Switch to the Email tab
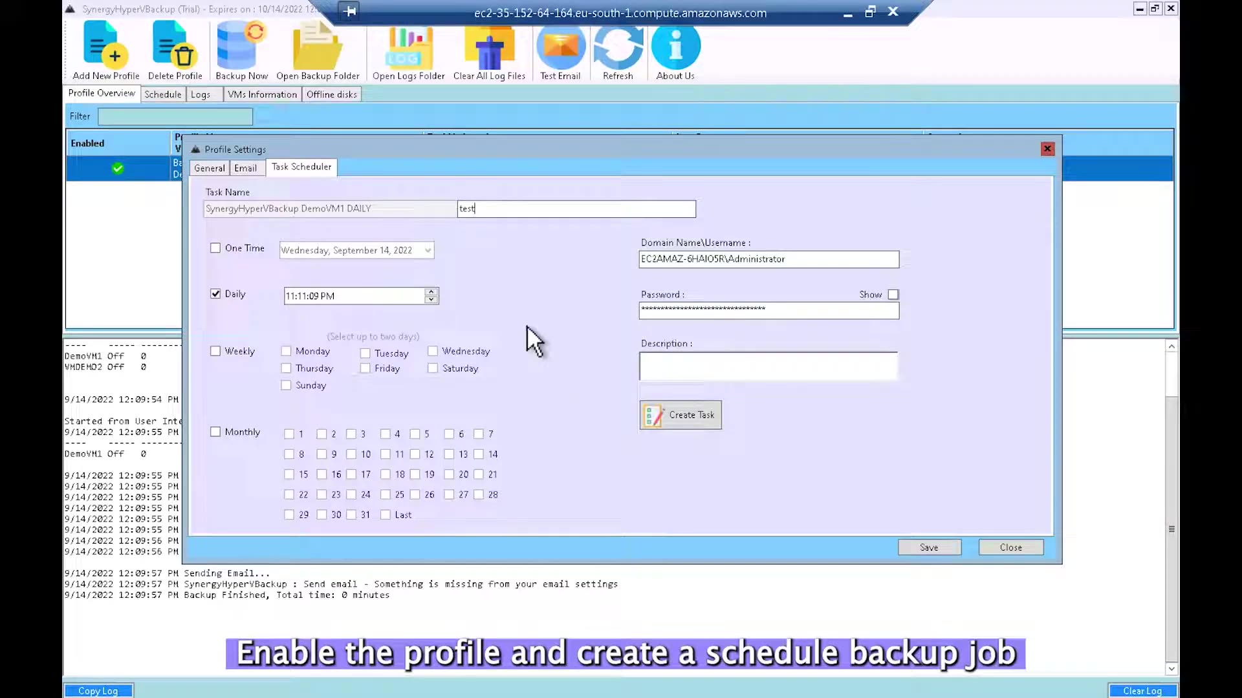Image resolution: width=1242 pixels, height=698 pixels. click(x=246, y=167)
